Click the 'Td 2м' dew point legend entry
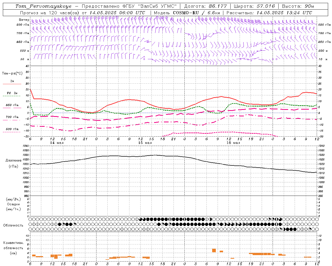 coord(12,93)
